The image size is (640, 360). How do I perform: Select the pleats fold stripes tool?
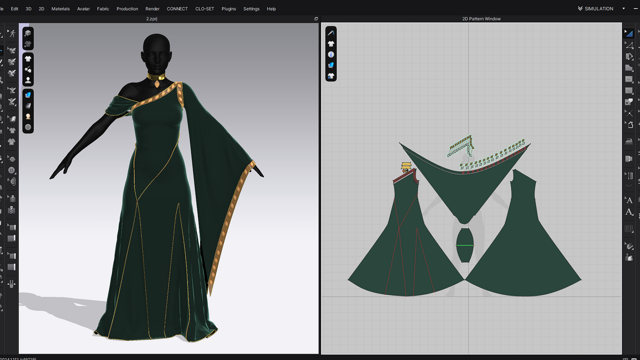point(628,229)
